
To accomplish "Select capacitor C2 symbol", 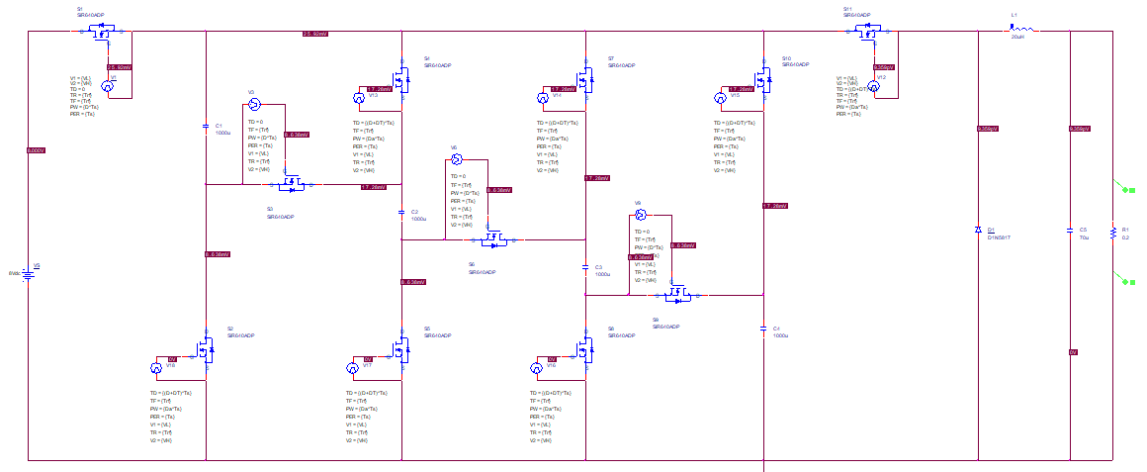I will [401, 213].
